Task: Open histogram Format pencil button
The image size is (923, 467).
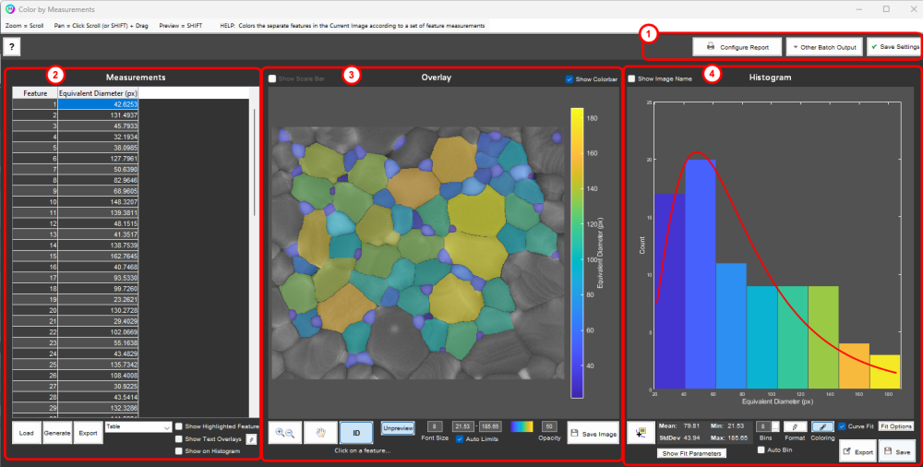Action: (796, 426)
